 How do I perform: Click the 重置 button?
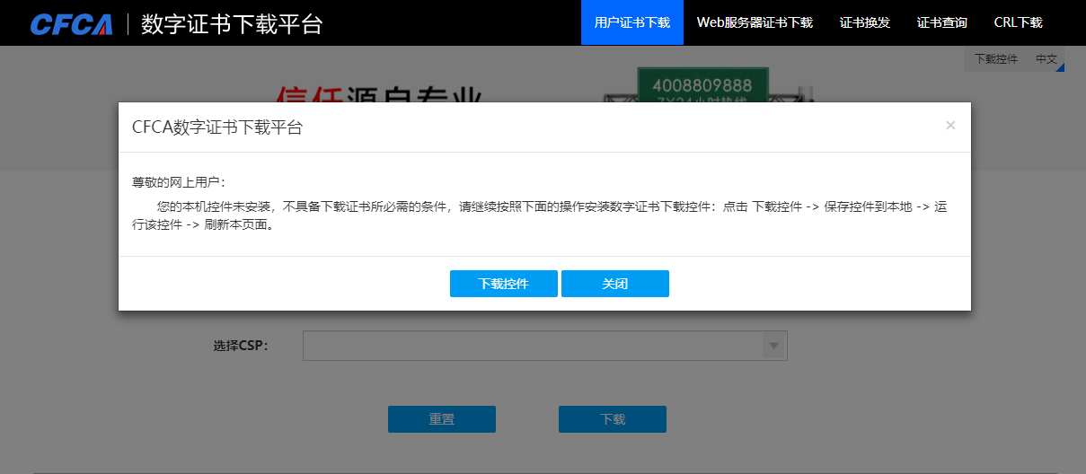point(442,419)
